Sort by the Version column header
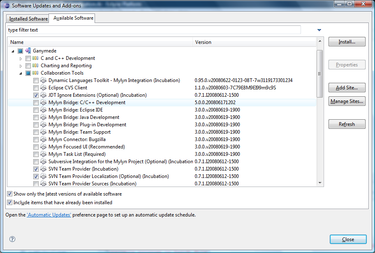Screen dimensions: 375x253 pos(254,42)
